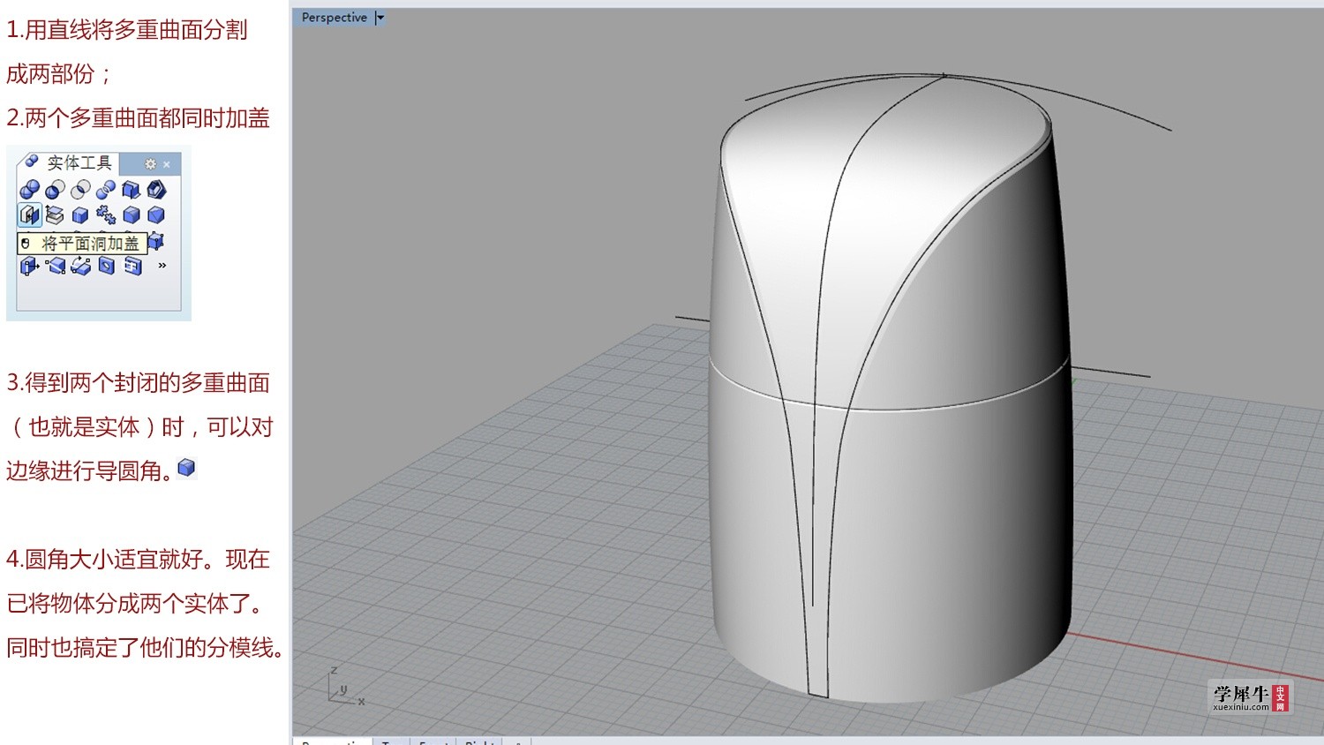Click the text line 2.两个多重曲面都同时加盖
The width and height of the screenshot is (1324, 745).
coord(138,118)
